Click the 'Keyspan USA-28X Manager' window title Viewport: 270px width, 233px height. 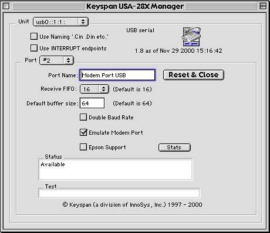[x=135, y=6]
